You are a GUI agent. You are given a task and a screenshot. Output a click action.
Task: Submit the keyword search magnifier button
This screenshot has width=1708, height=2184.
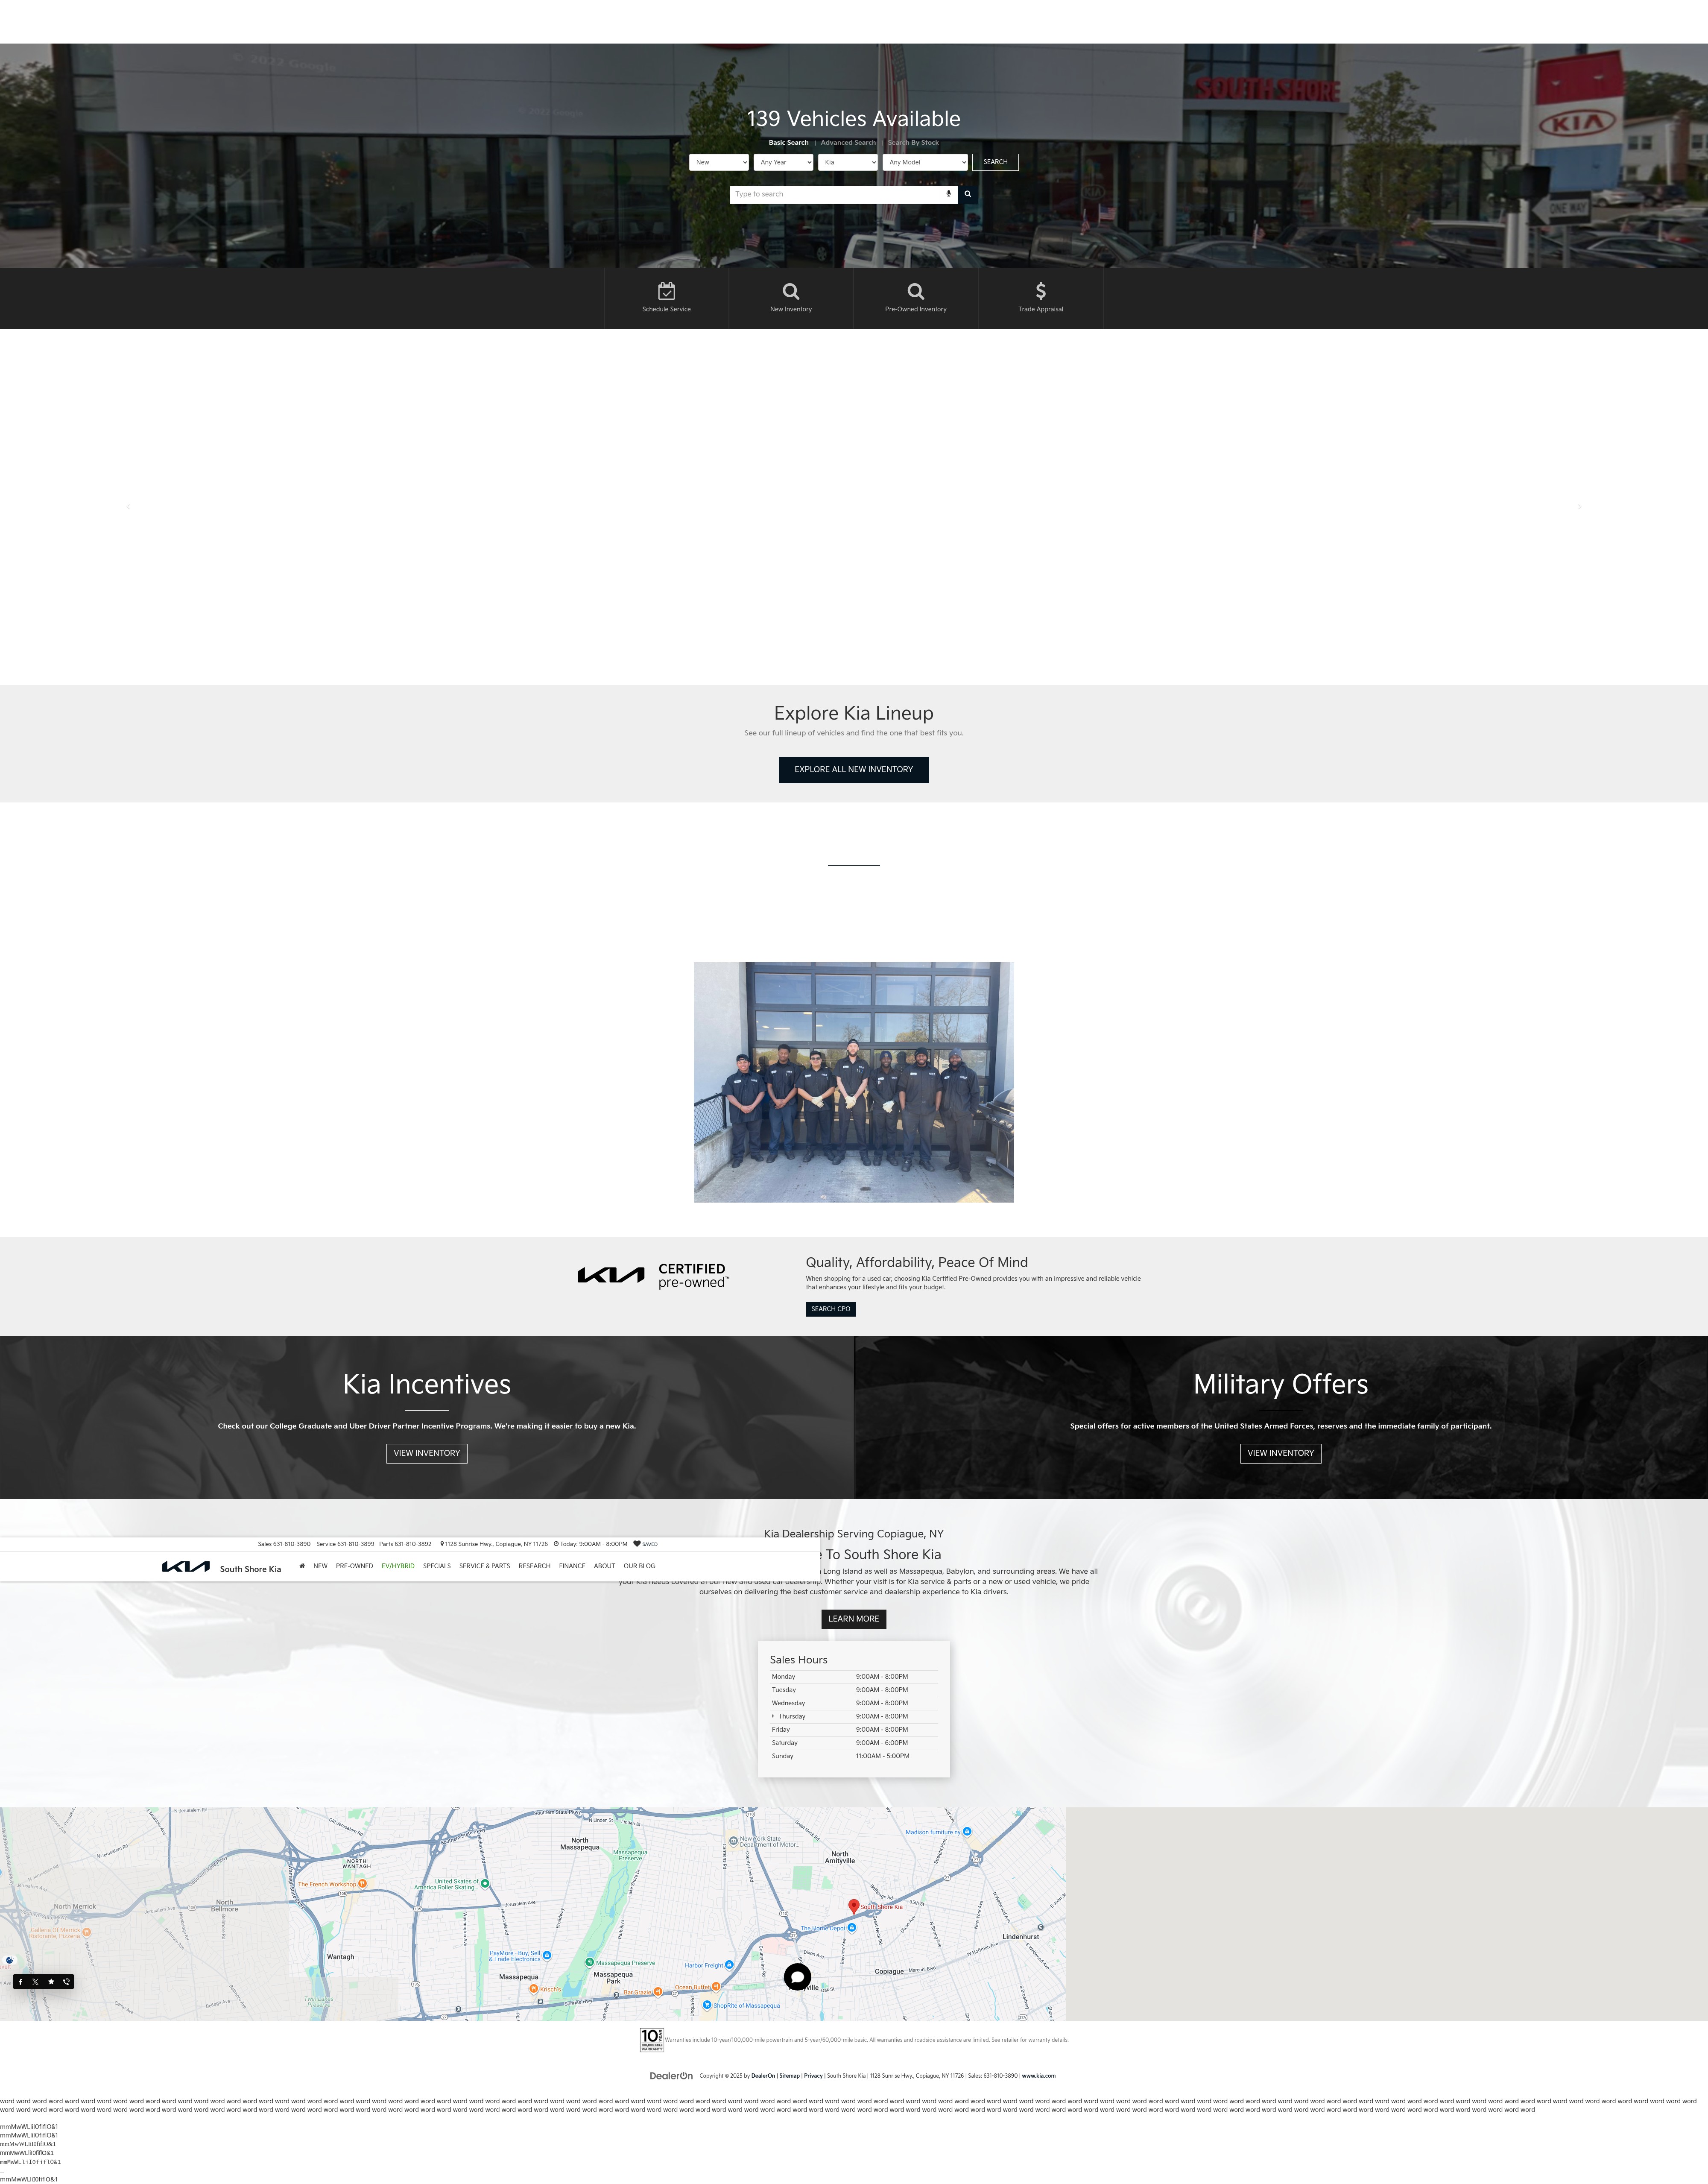pos(968,194)
